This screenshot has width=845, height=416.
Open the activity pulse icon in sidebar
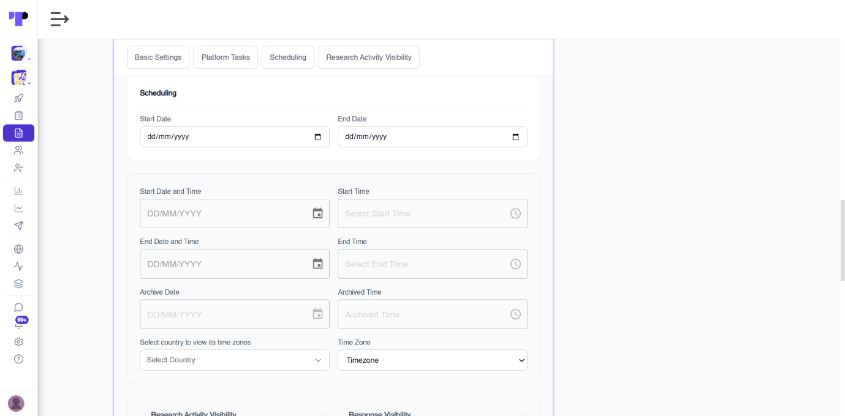(x=18, y=266)
